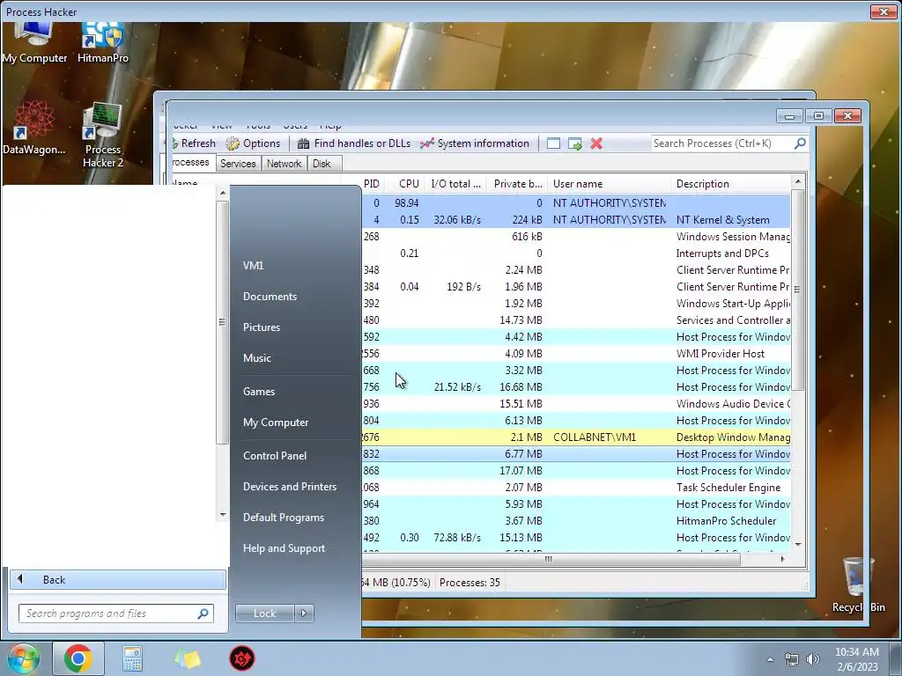Click the process list horizontal scrollbar thumb
The image size is (902, 676).
pyautogui.click(x=551, y=559)
